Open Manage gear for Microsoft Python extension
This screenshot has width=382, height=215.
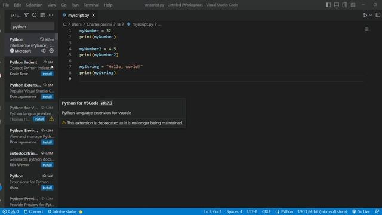tap(51, 51)
